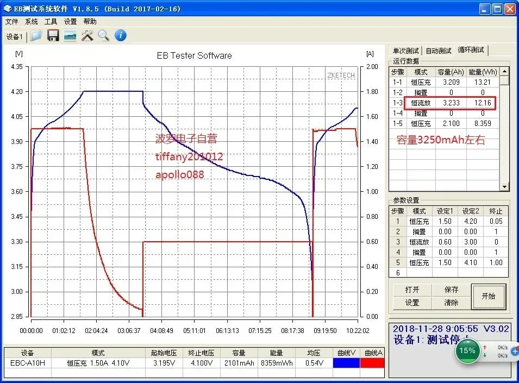Open the 文件 menu
This screenshot has height=383, width=519.
[x=11, y=22]
